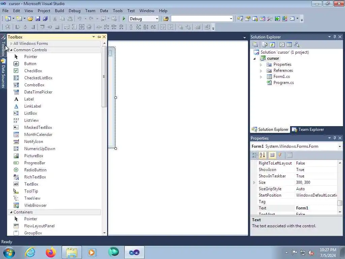This screenshot has width=345, height=259.
Task: Open the Debug menu
Action: (74, 11)
